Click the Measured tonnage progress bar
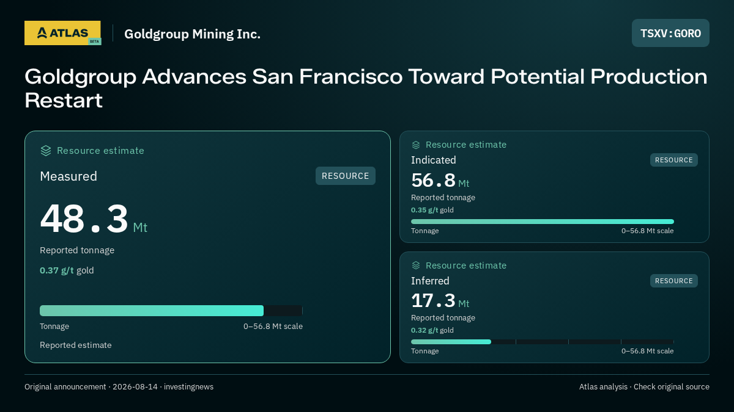The image size is (734, 412). pyautogui.click(x=171, y=311)
